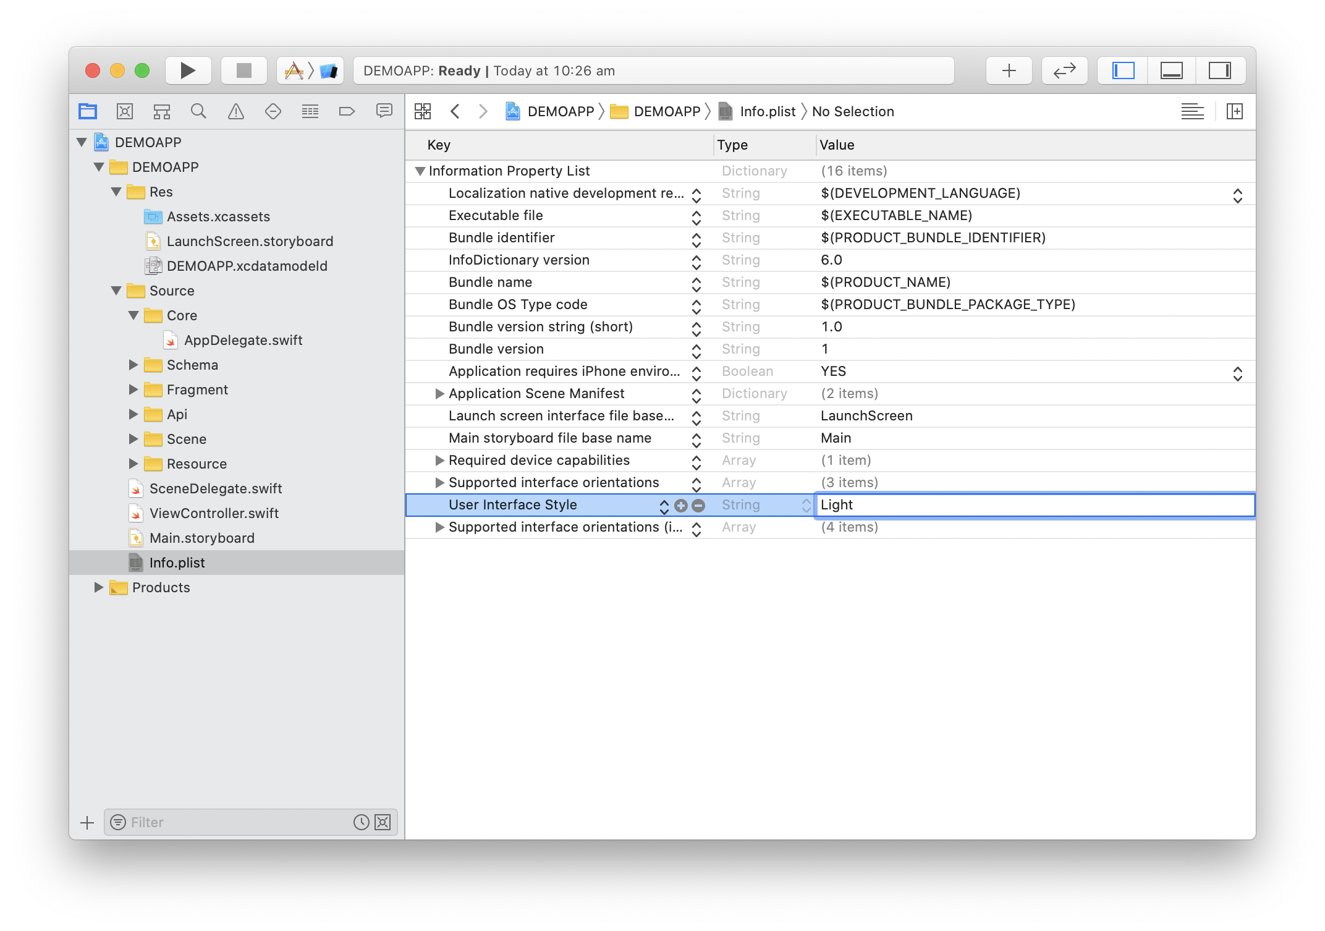The width and height of the screenshot is (1325, 931).
Task: Click the Stop button in toolbar
Action: point(244,70)
